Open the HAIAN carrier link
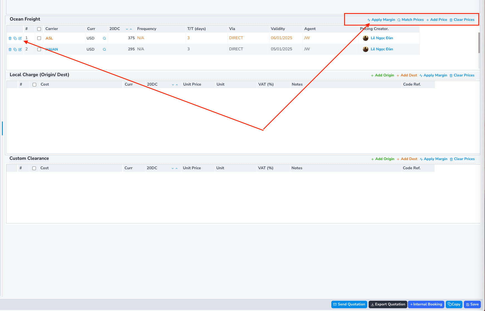This screenshot has height=311, width=485. [52, 49]
